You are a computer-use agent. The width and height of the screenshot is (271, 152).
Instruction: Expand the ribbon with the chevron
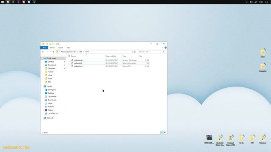pyautogui.click(x=163, y=48)
